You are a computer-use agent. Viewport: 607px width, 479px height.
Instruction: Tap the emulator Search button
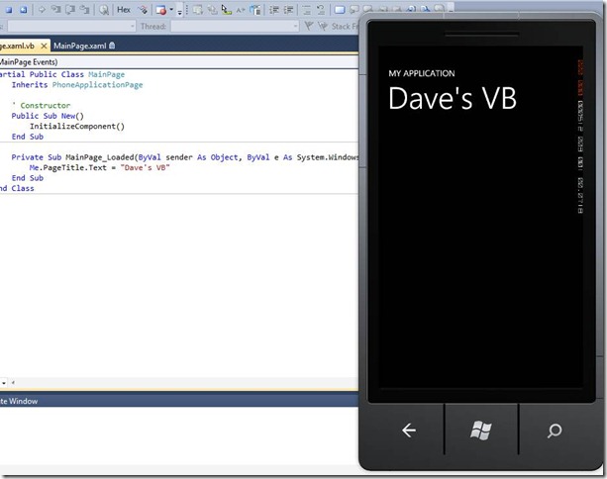[555, 431]
